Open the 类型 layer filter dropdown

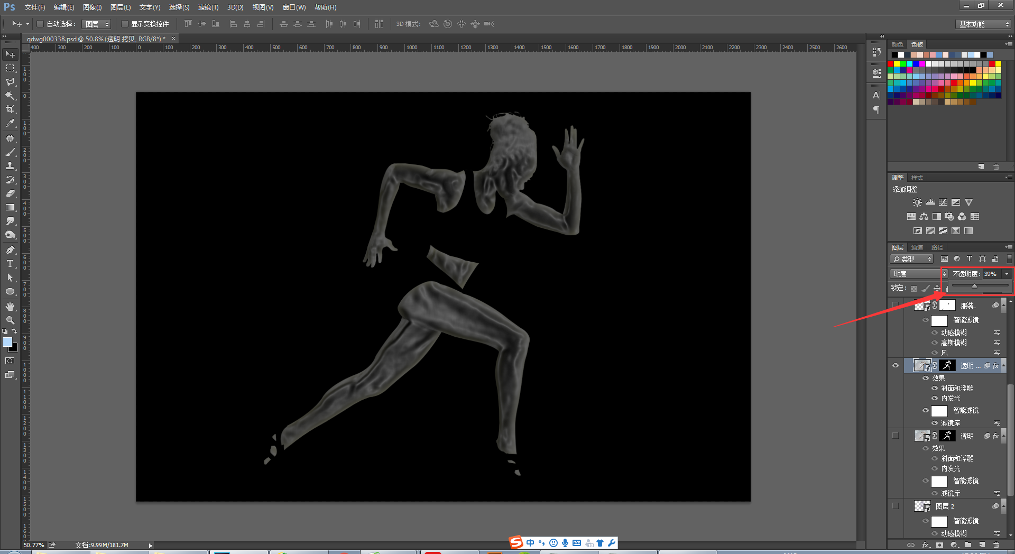coord(912,259)
